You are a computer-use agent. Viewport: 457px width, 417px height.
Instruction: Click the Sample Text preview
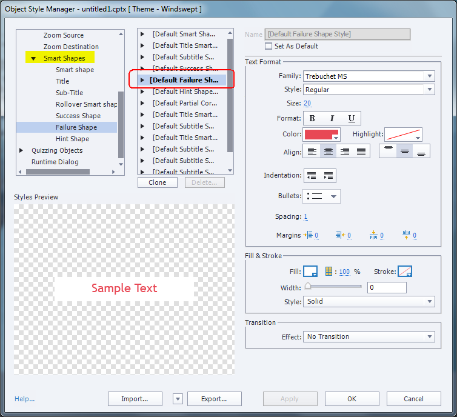(124, 288)
